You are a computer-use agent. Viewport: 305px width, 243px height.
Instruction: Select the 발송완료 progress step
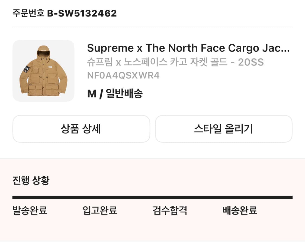pyautogui.click(x=30, y=211)
